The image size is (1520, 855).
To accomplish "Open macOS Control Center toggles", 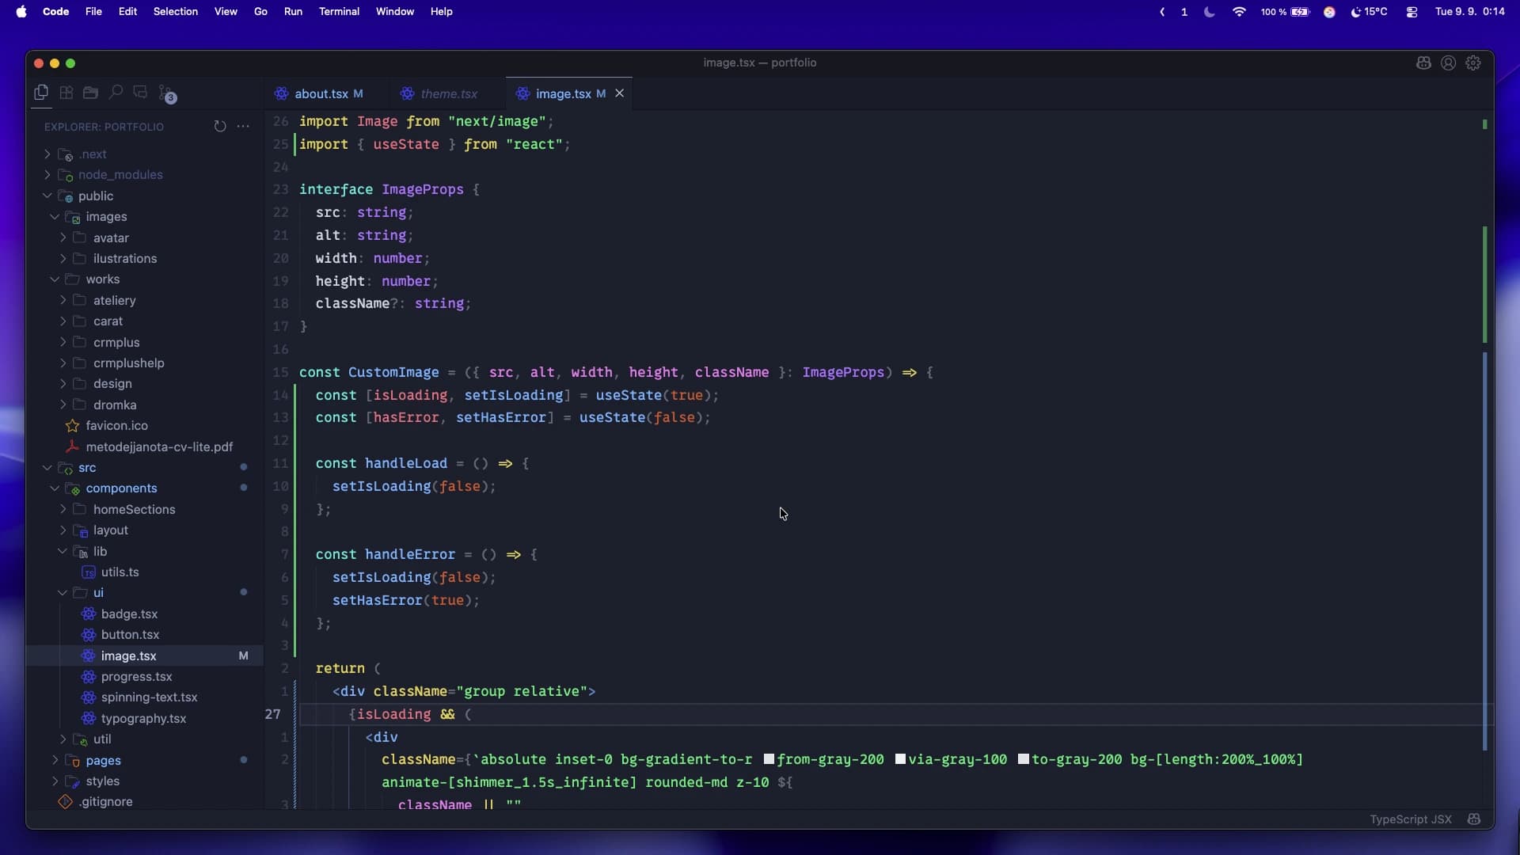I will [1412, 12].
